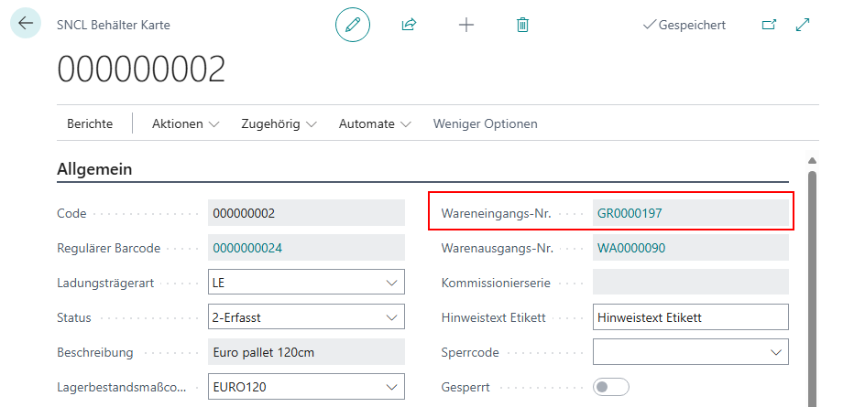The height and width of the screenshot is (407, 865).
Task: Open the Aktionen menu
Action: (x=186, y=123)
